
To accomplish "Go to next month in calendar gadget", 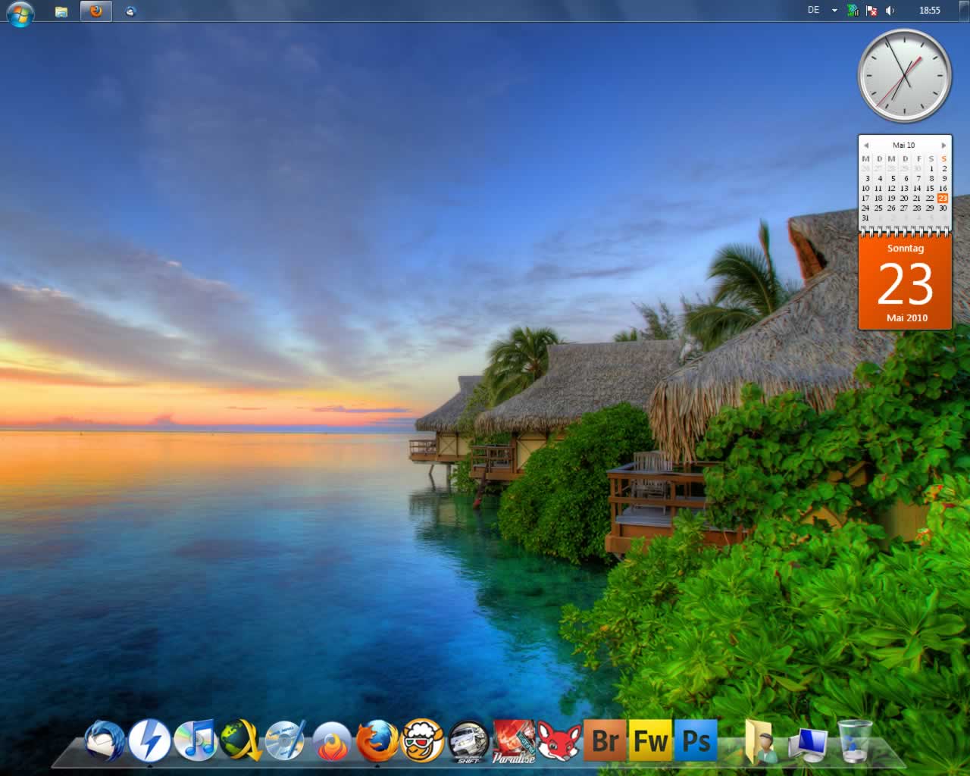I will pos(943,145).
